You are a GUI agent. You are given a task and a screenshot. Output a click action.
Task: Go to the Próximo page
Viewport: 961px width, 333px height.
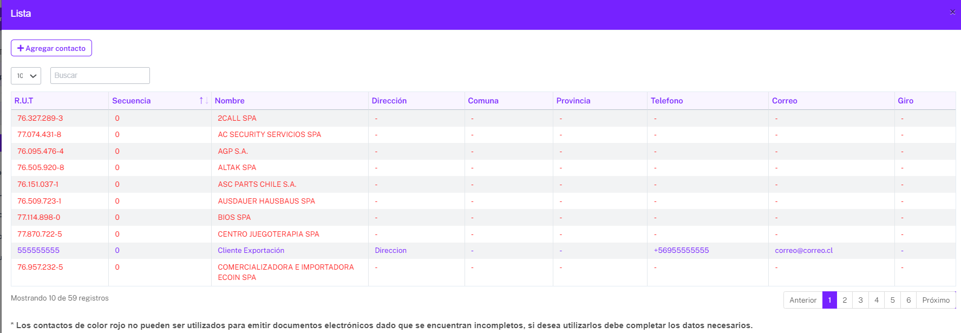coord(936,300)
